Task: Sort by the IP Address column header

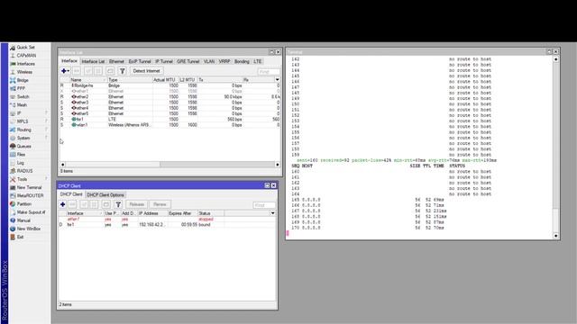Action: (x=152, y=213)
